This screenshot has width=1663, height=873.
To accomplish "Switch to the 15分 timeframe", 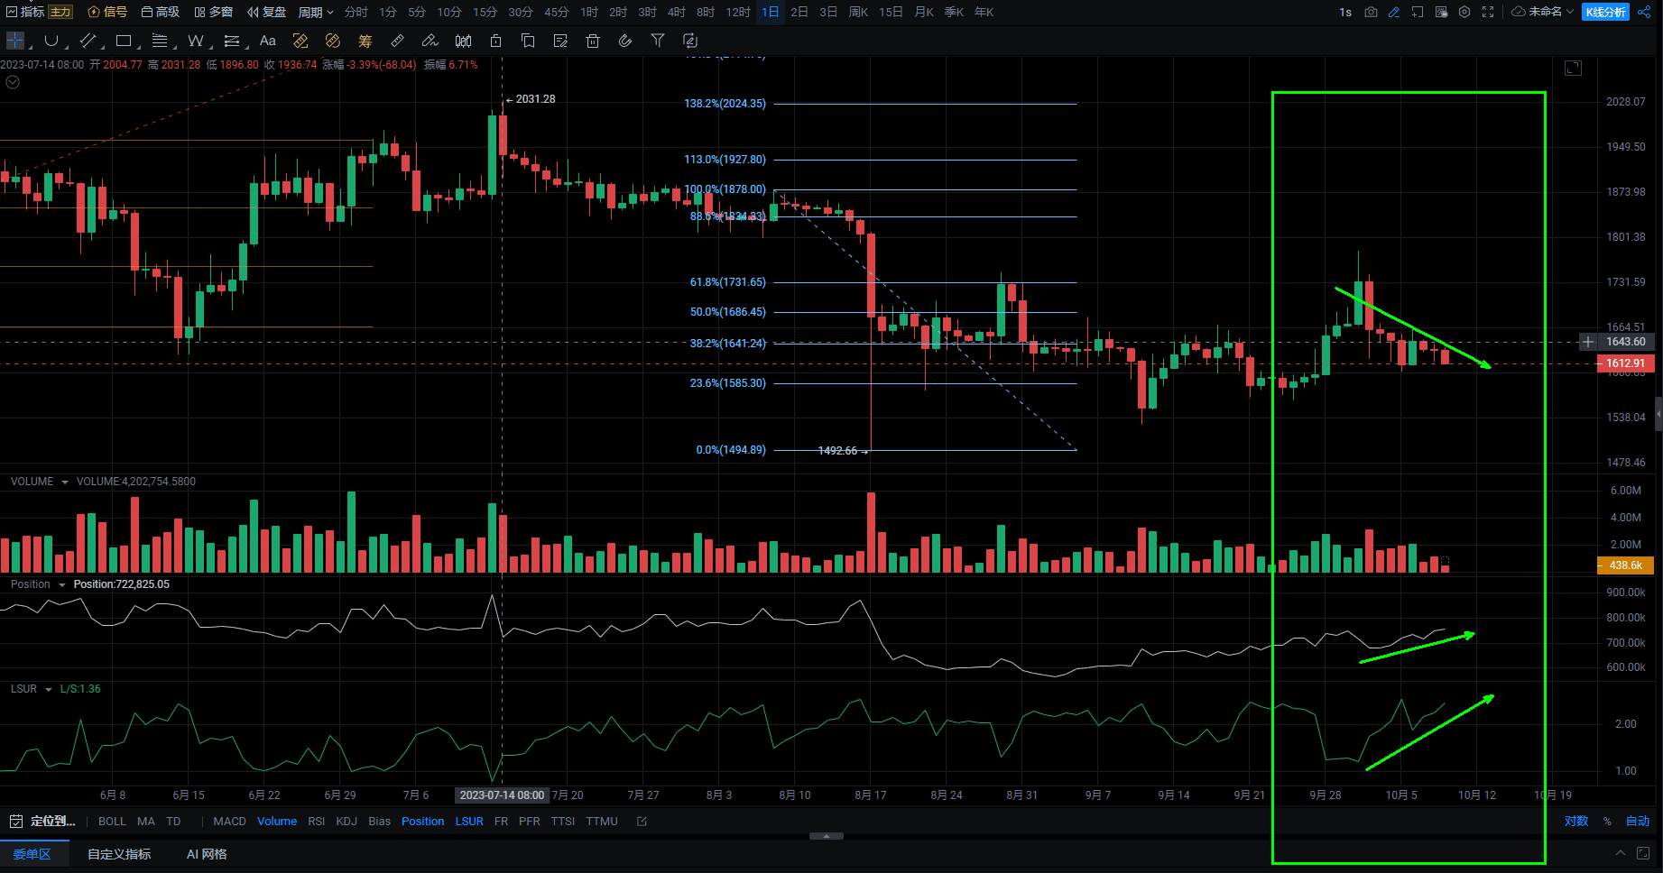I will [485, 12].
